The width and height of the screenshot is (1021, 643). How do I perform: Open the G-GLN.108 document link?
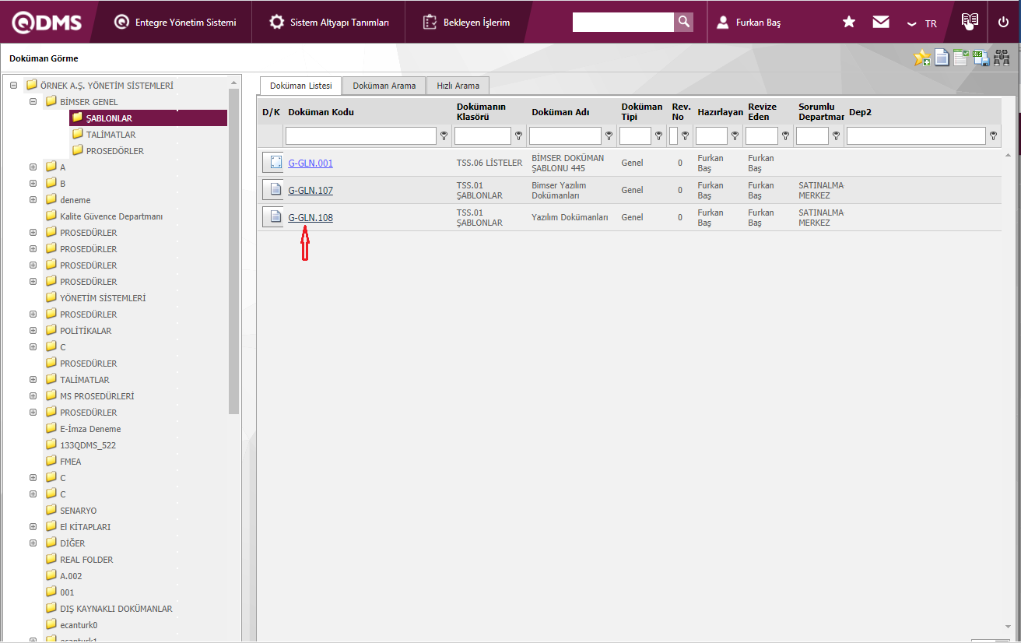[311, 218]
